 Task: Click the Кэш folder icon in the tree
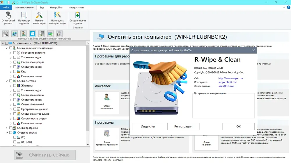18,71
